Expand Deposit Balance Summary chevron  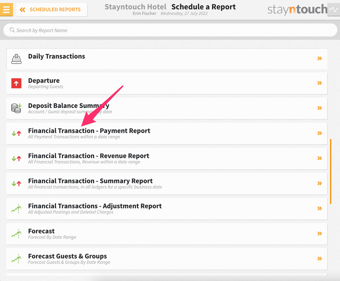click(x=320, y=108)
